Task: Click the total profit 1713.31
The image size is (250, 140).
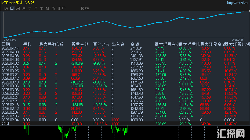Action: (78, 124)
